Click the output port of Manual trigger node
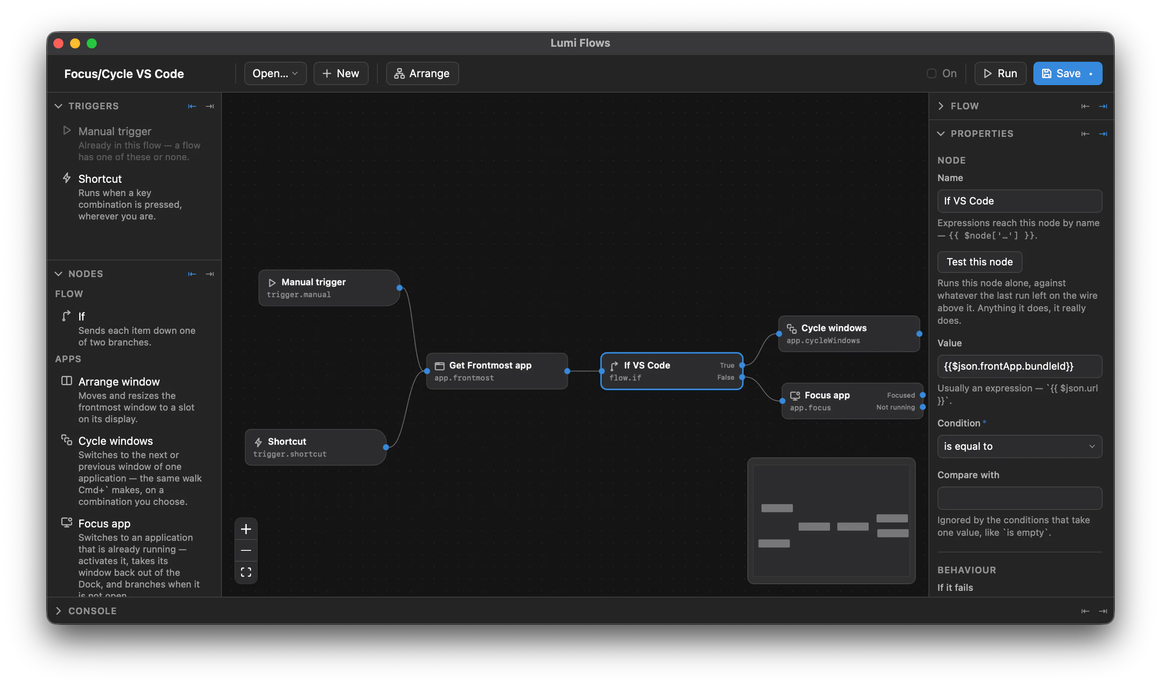Image resolution: width=1161 pixels, height=686 pixels. coord(400,288)
